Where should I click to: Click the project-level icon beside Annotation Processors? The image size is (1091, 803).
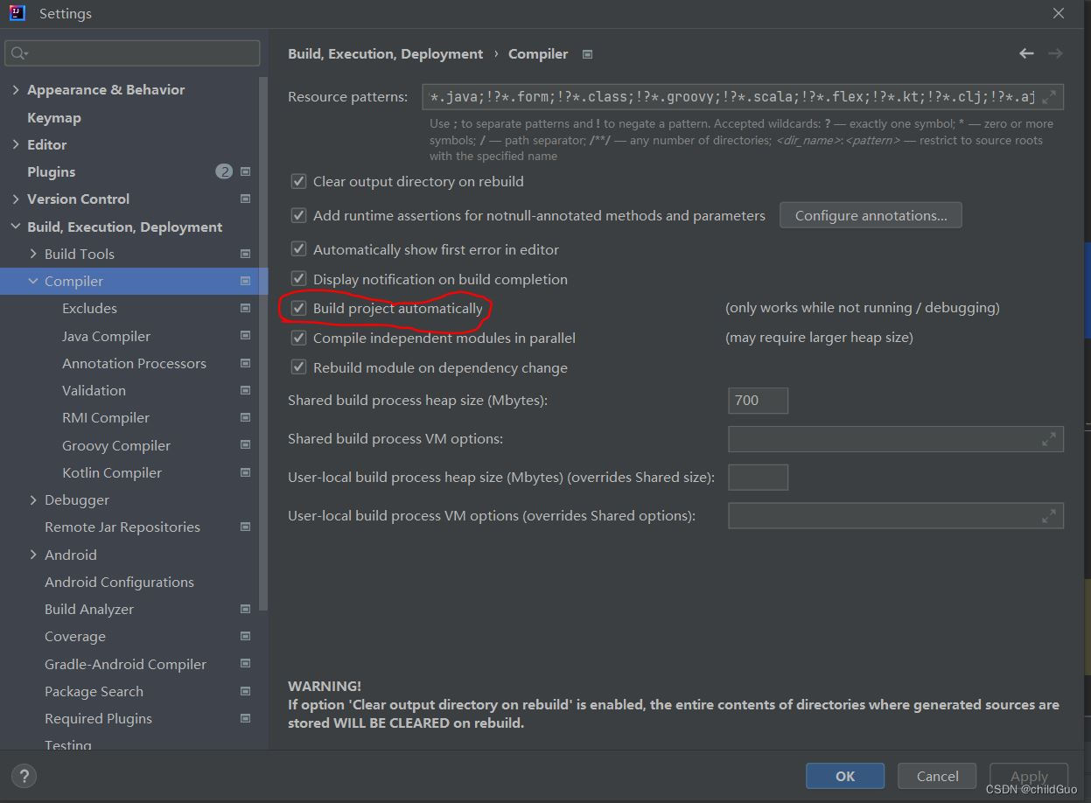point(245,363)
